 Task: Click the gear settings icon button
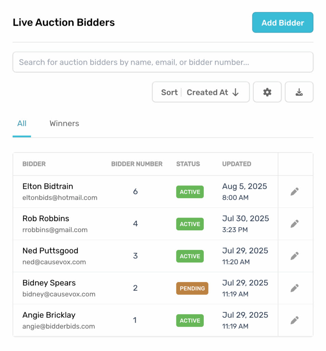[267, 92]
